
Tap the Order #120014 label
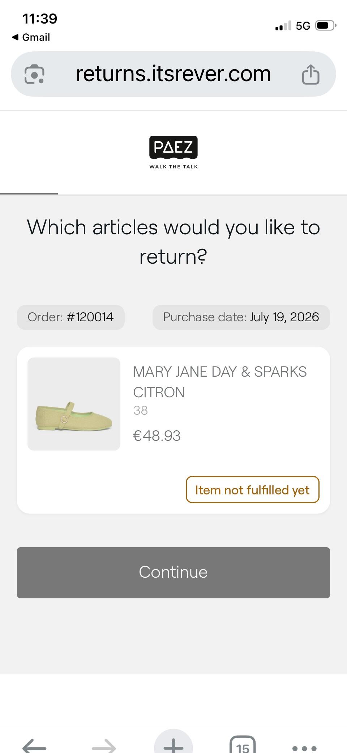(71, 317)
